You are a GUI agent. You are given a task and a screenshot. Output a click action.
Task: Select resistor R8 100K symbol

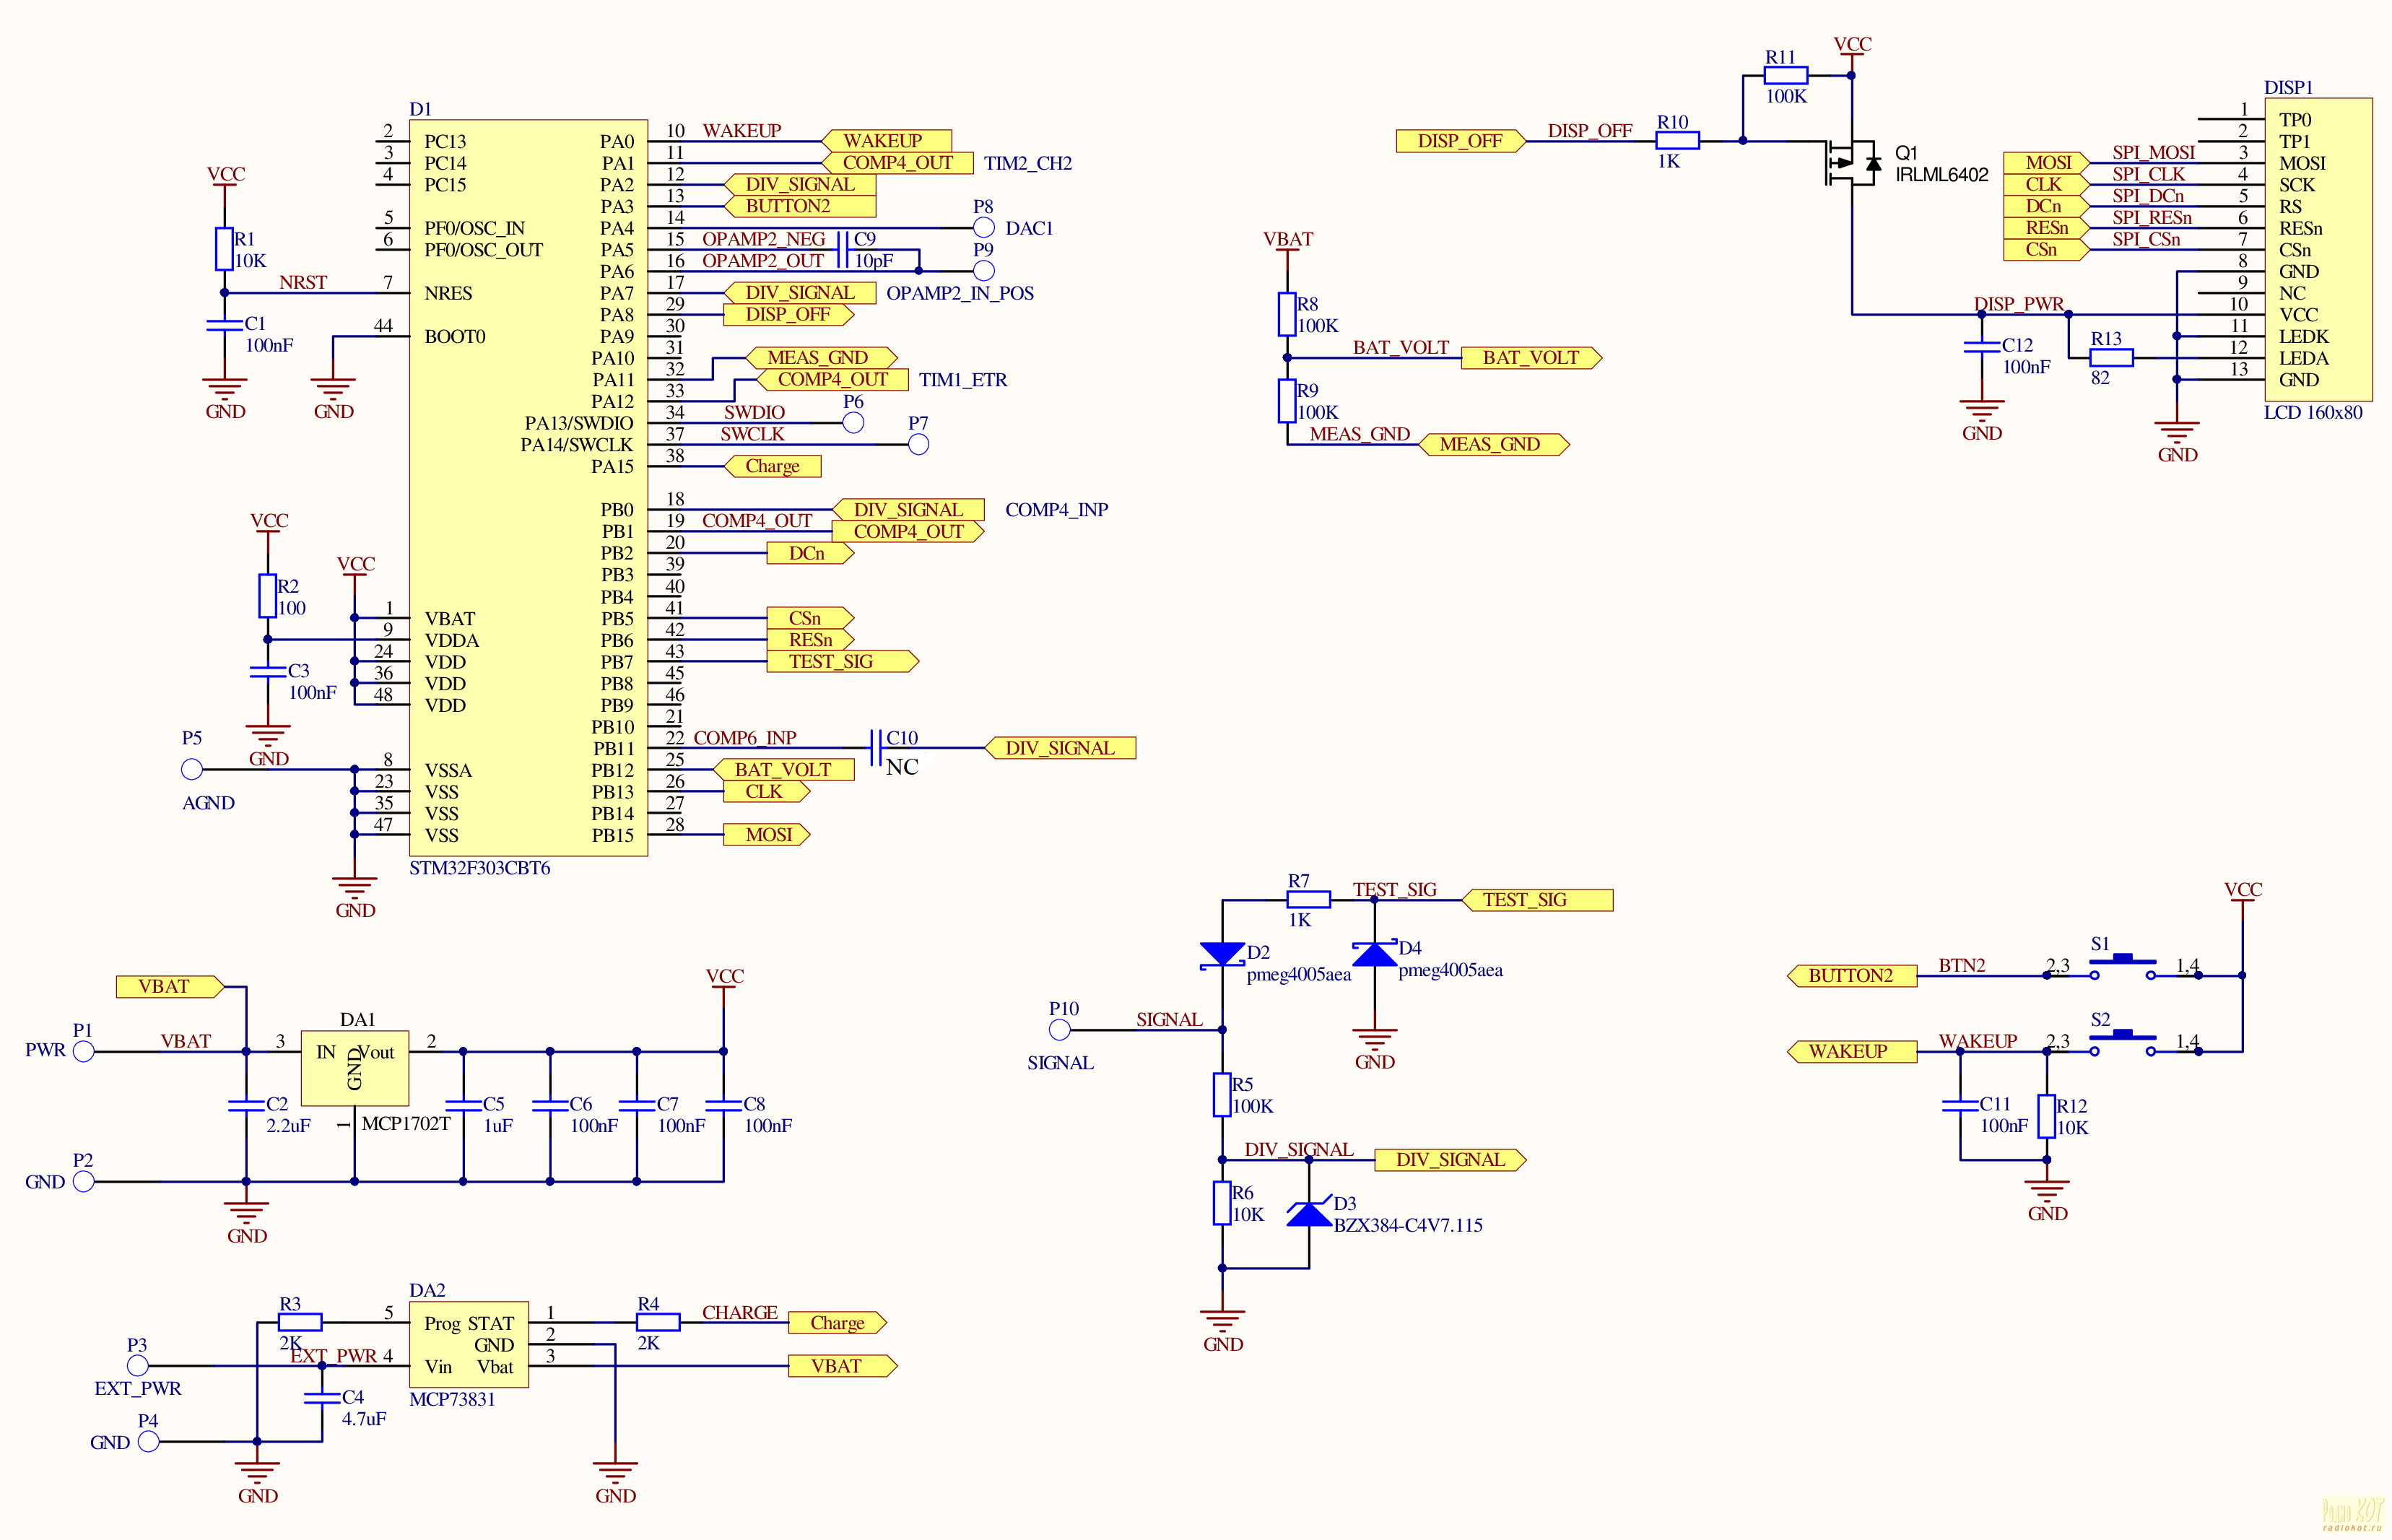coord(1287,314)
